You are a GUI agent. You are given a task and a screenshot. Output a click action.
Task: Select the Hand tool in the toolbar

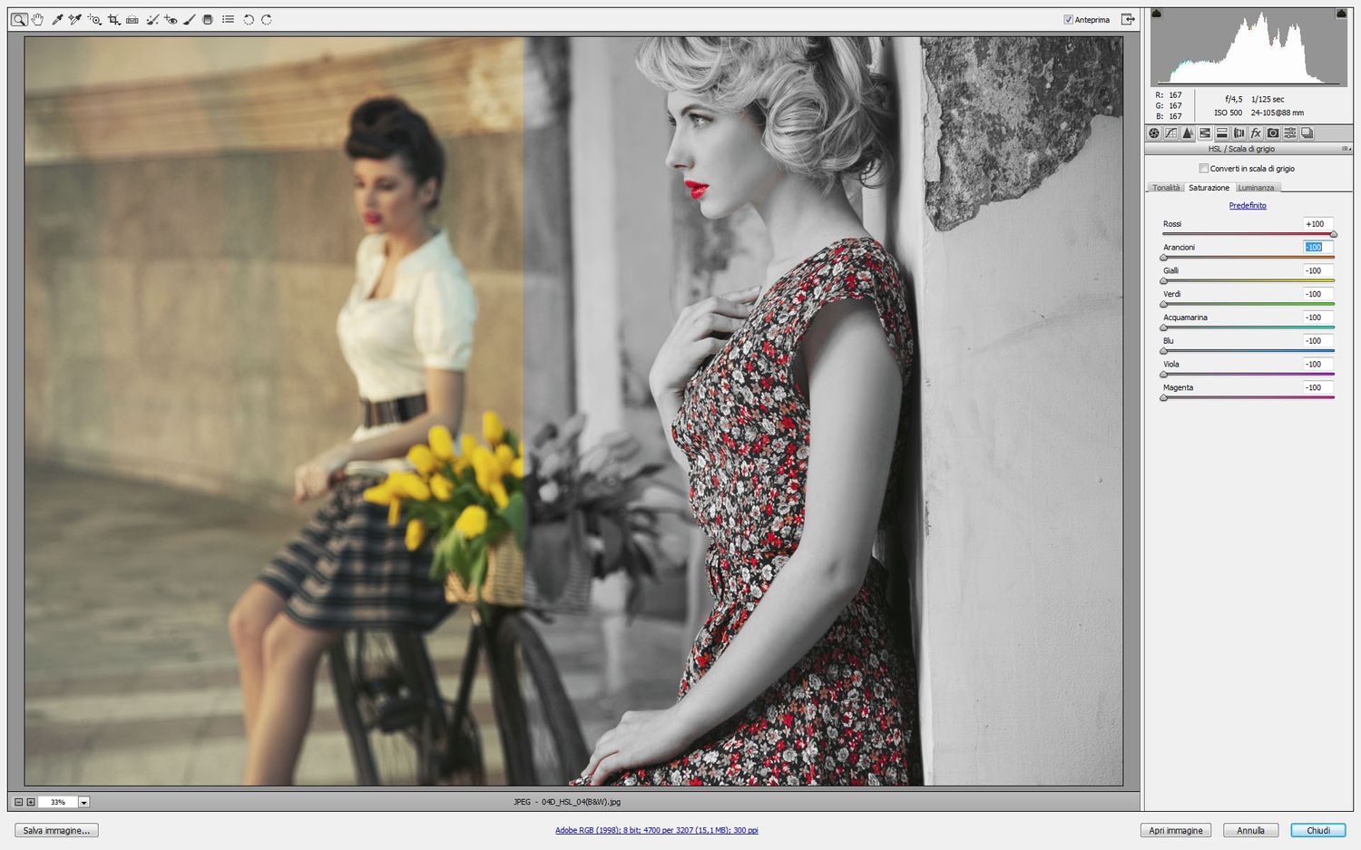(37, 19)
